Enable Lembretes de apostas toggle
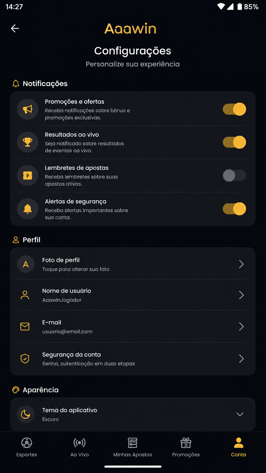266x473 pixels. click(234, 176)
